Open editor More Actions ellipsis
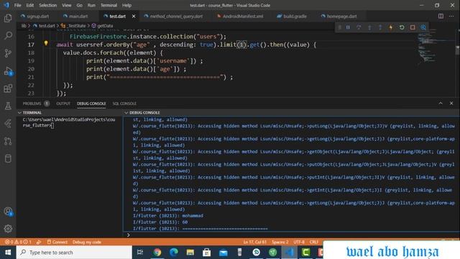Screen dimensions: 460x259 point(451,16)
